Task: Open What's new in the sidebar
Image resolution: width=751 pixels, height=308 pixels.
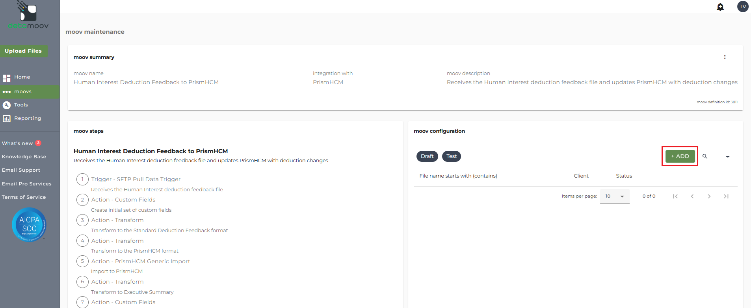Action: (17, 143)
